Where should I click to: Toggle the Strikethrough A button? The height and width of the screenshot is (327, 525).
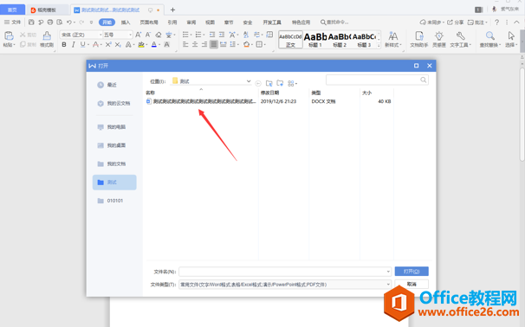coord(95,44)
